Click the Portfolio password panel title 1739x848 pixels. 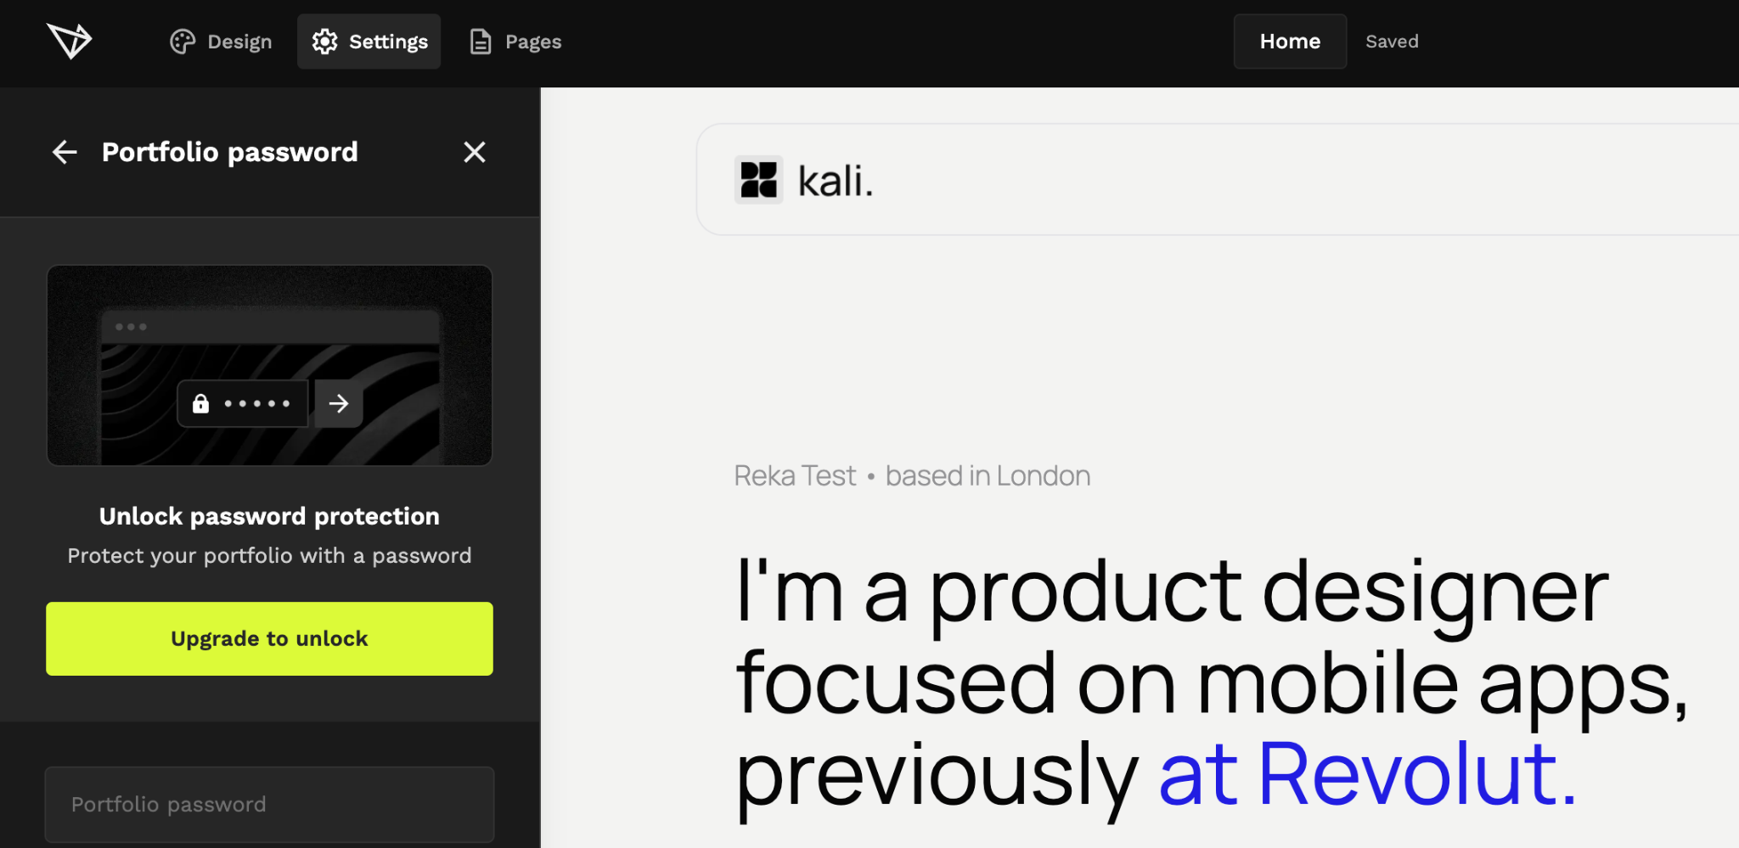coord(229,152)
